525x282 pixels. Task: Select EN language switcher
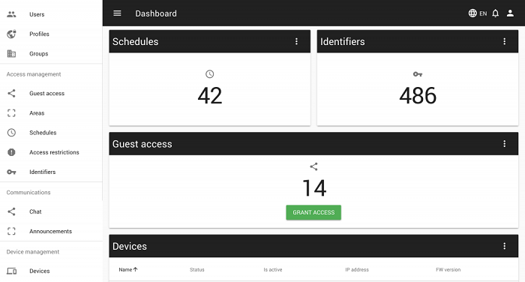coord(483,13)
